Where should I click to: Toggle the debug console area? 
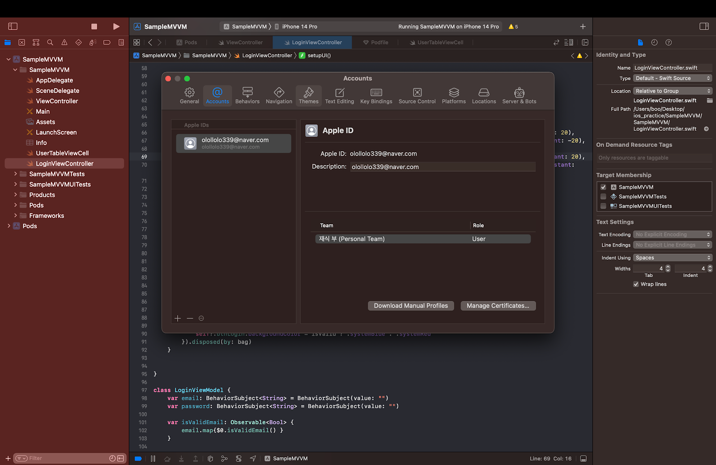(x=583, y=458)
